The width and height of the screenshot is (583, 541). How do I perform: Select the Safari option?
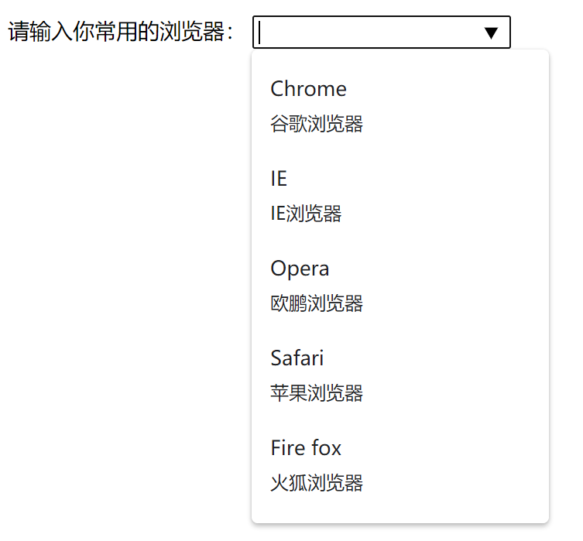pos(297,358)
